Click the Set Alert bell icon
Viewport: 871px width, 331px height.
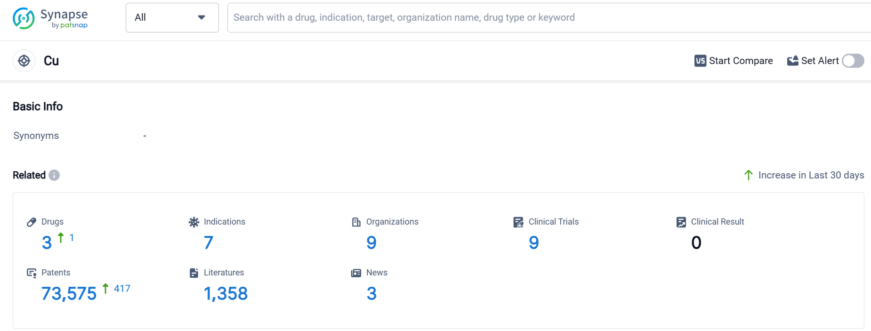[793, 61]
